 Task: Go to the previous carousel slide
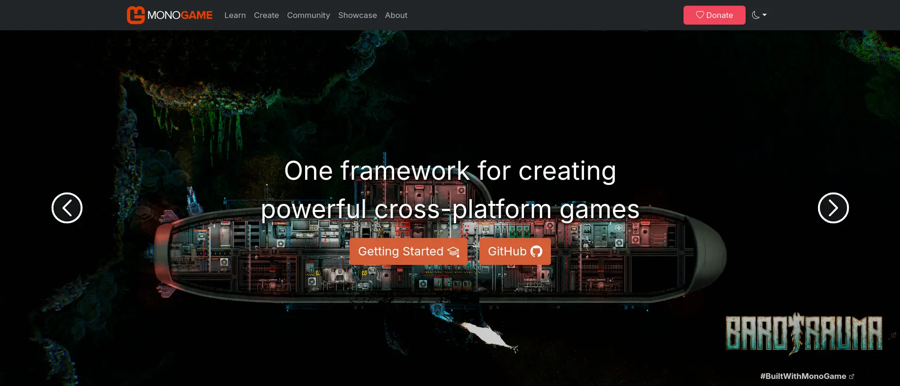coord(67,208)
